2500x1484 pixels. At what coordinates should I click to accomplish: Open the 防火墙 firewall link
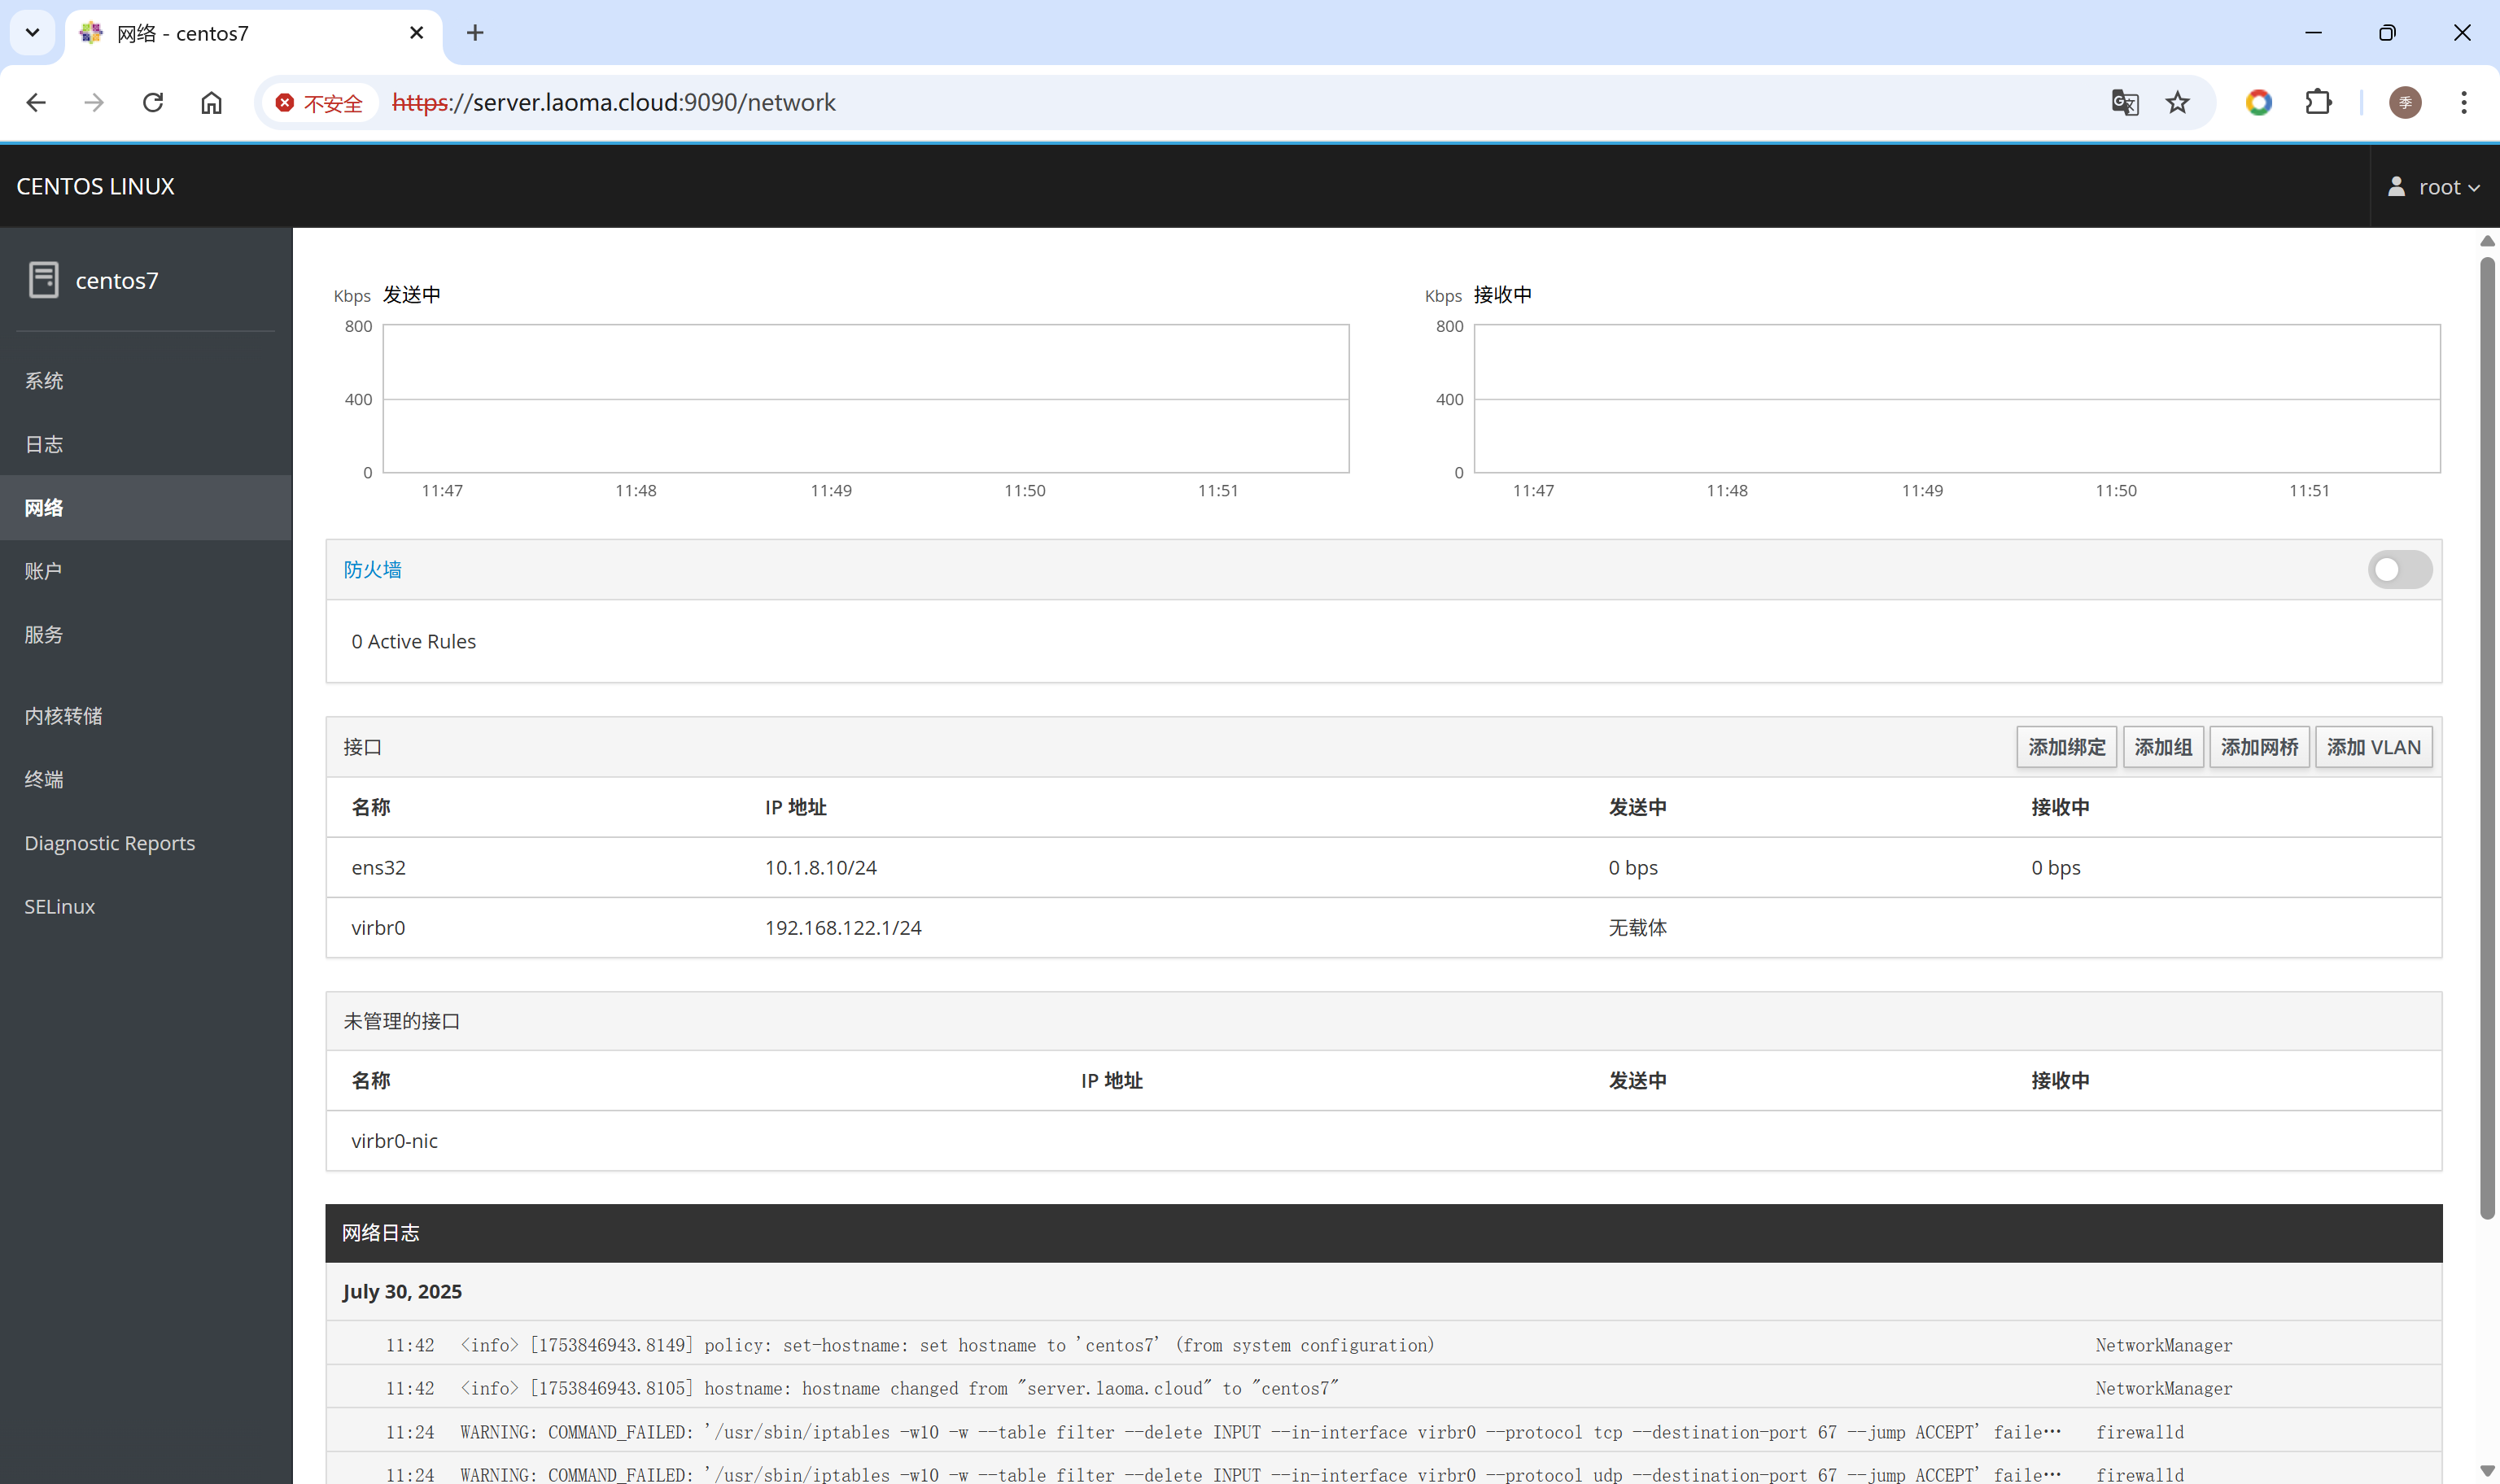tap(372, 569)
